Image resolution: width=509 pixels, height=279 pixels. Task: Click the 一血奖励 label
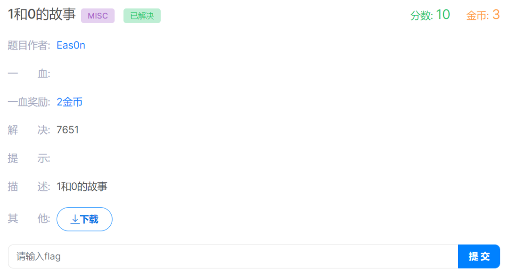[29, 102]
